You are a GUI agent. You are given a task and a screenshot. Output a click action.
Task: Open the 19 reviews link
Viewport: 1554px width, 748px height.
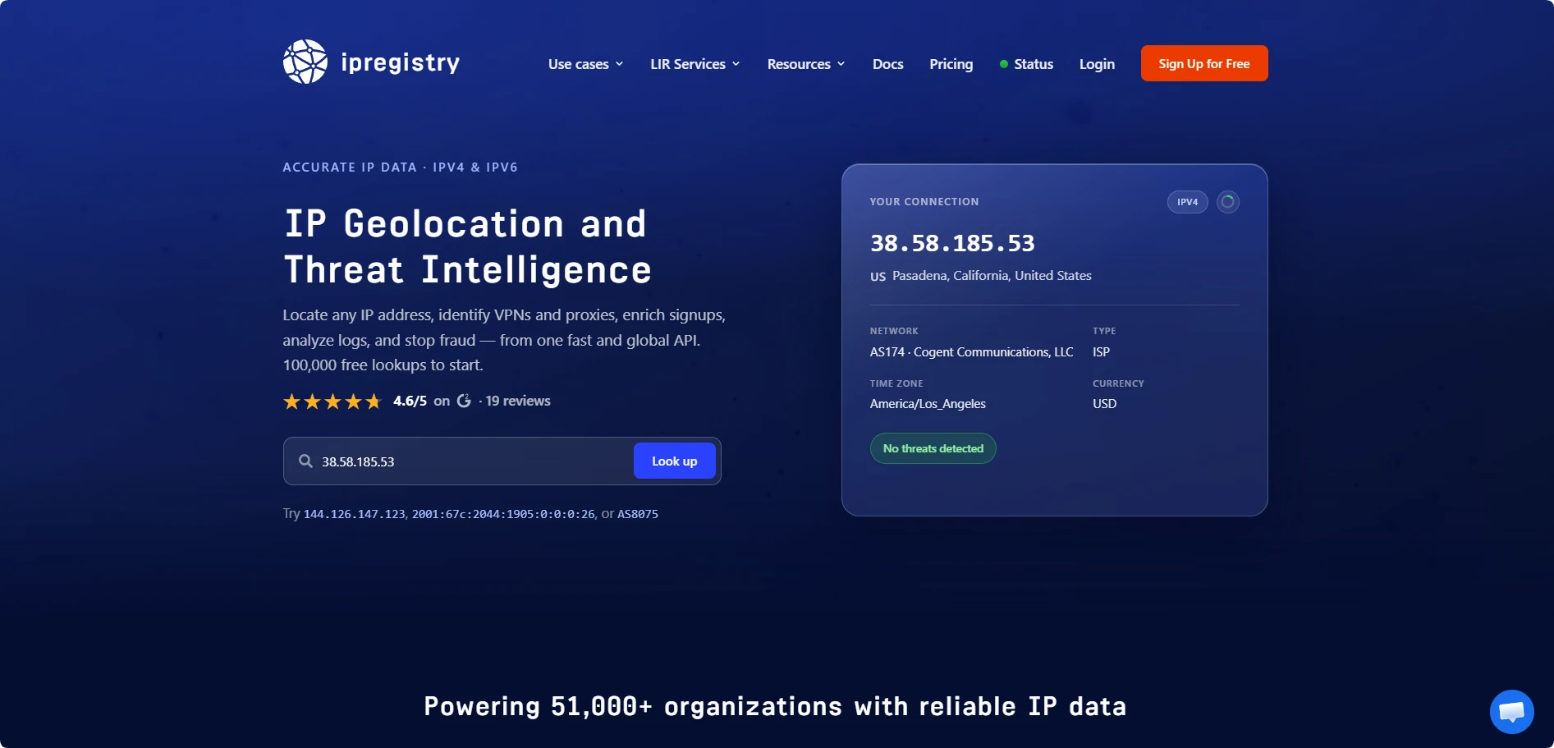(517, 401)
